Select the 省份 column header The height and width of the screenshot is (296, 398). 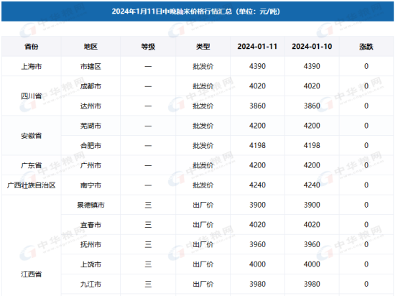pyautogui.click(x=31, y=47)
